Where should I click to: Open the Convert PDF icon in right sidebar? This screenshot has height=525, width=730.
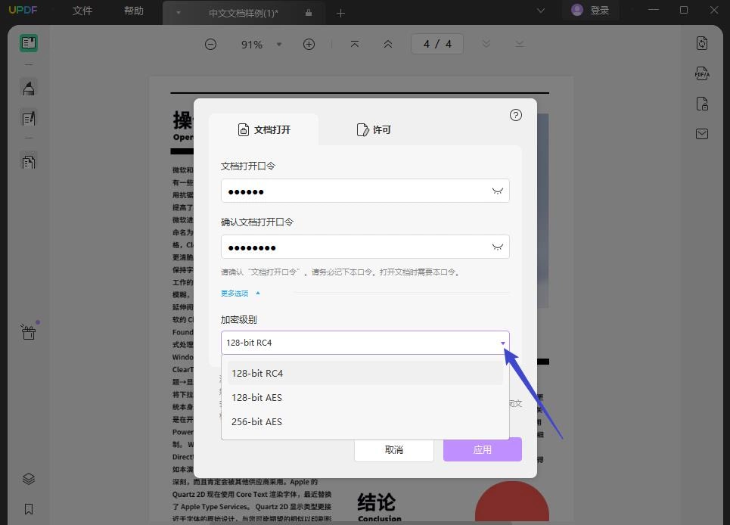(702, 43)
